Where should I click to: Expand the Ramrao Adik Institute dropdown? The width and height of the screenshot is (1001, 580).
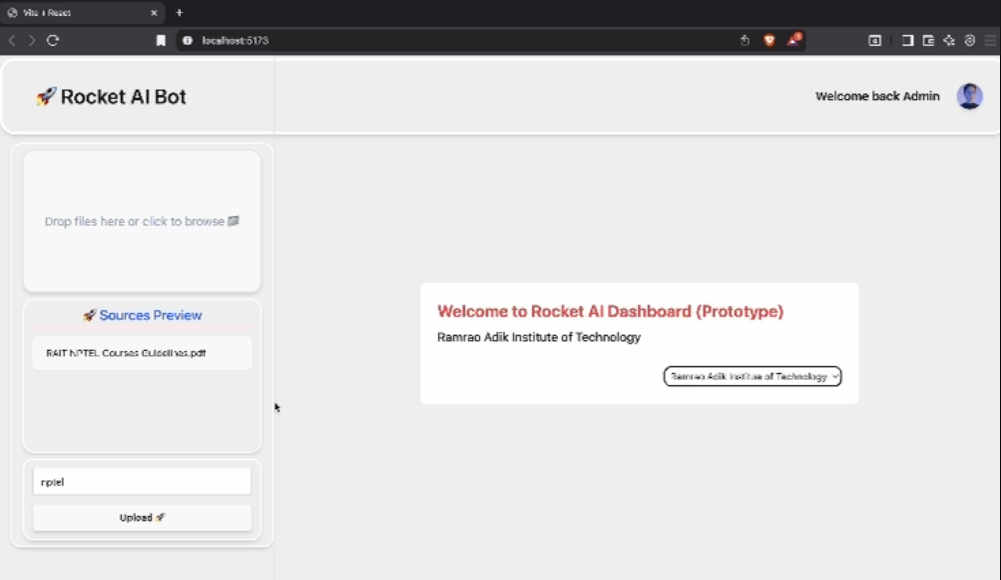click(752, 376)
